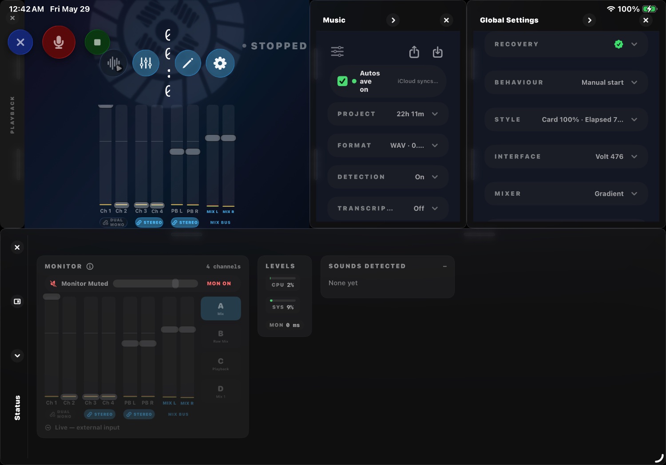Open the BEHAVIOUR dropdown

[x=566, y=83]
